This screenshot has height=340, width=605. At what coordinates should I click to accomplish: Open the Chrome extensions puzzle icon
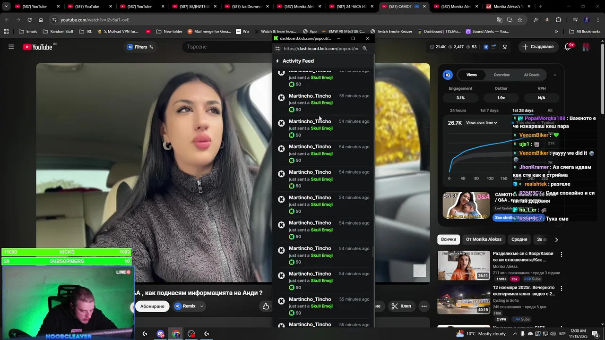[559, 20]
